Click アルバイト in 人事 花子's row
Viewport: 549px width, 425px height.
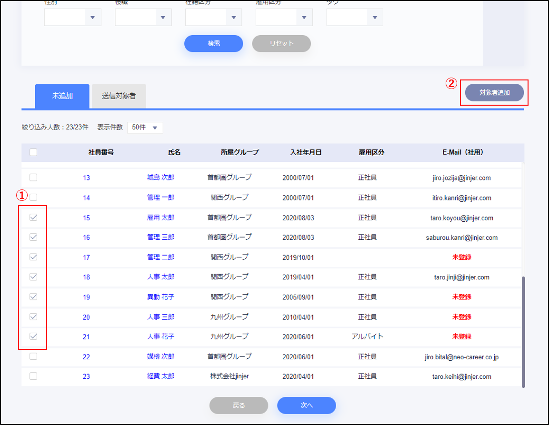pyautogui.click(x=367, y=336)
